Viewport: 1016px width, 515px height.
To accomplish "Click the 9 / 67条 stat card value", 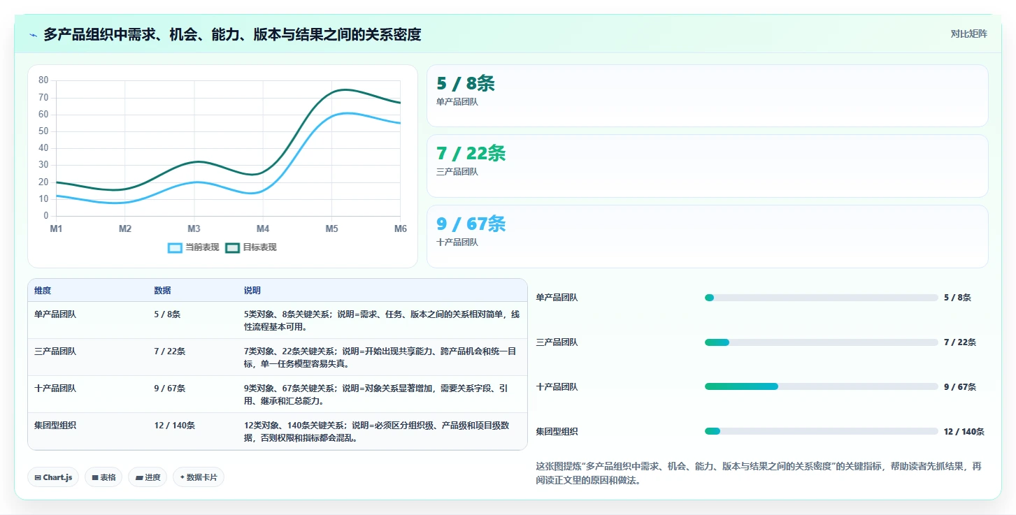I will (x=471, y=224).
